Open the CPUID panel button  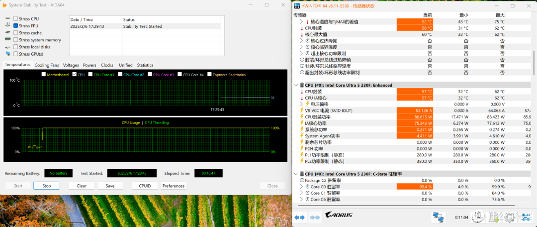[145, 186]
